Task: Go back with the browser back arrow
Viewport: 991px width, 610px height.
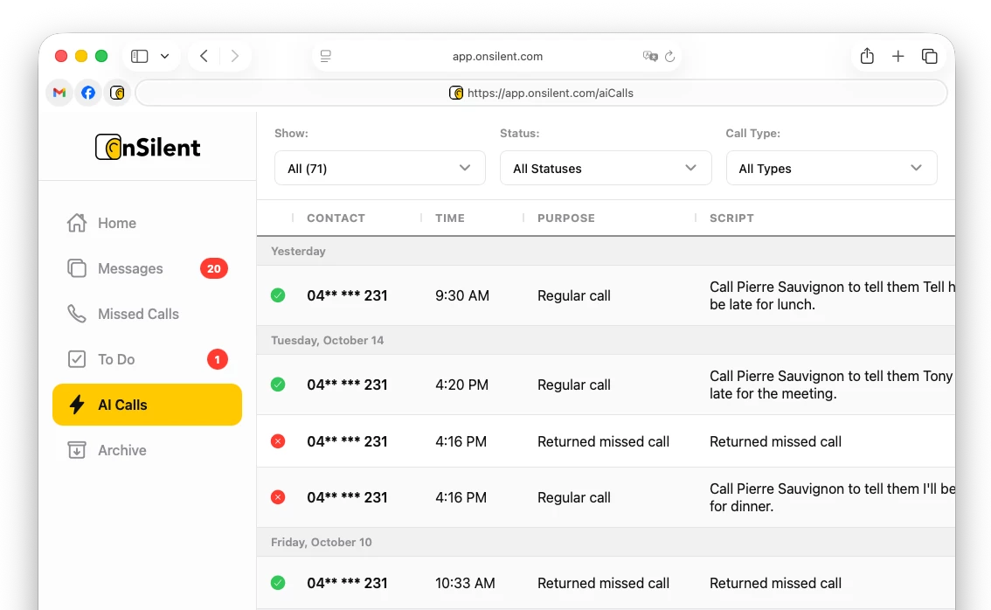Action: [204, 57]
